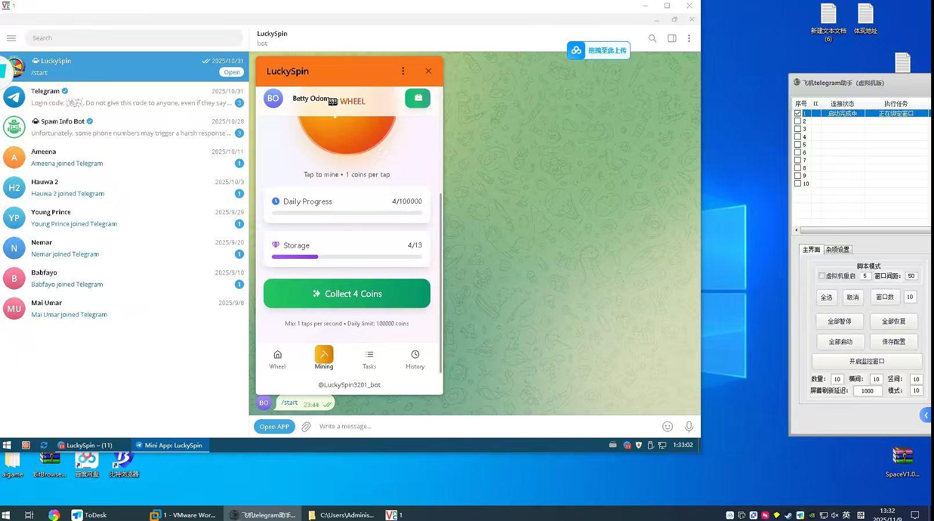Click the Telegram search input field
The width and height of the screenshot is (934, 521).
click(x=135, y=38)
